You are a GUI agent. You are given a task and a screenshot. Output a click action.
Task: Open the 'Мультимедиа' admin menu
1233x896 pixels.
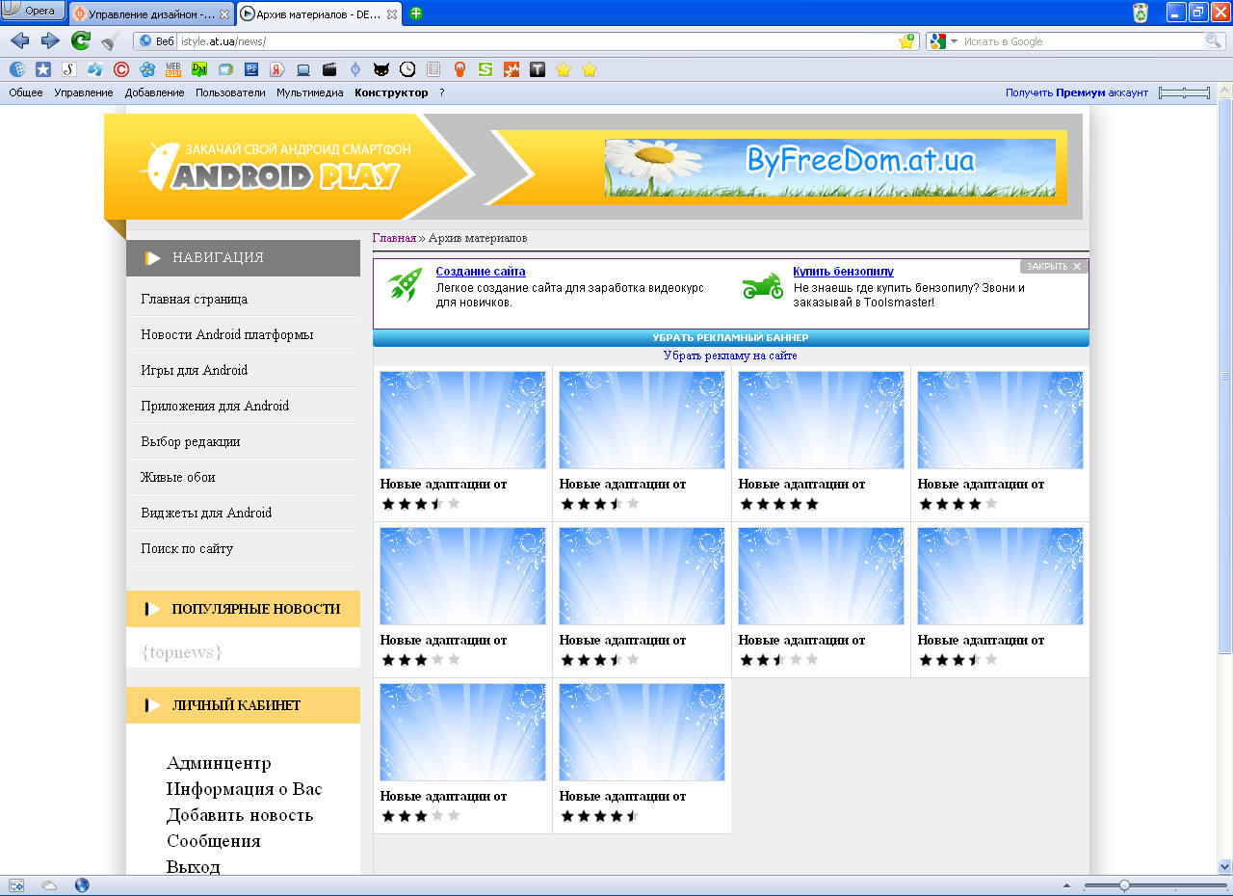coord(310,92)
